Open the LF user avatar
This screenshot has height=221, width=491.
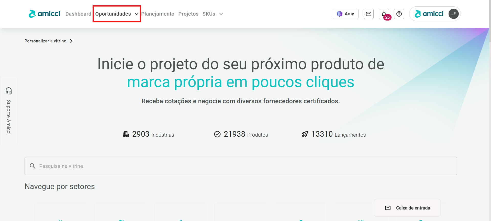point(453,14)
